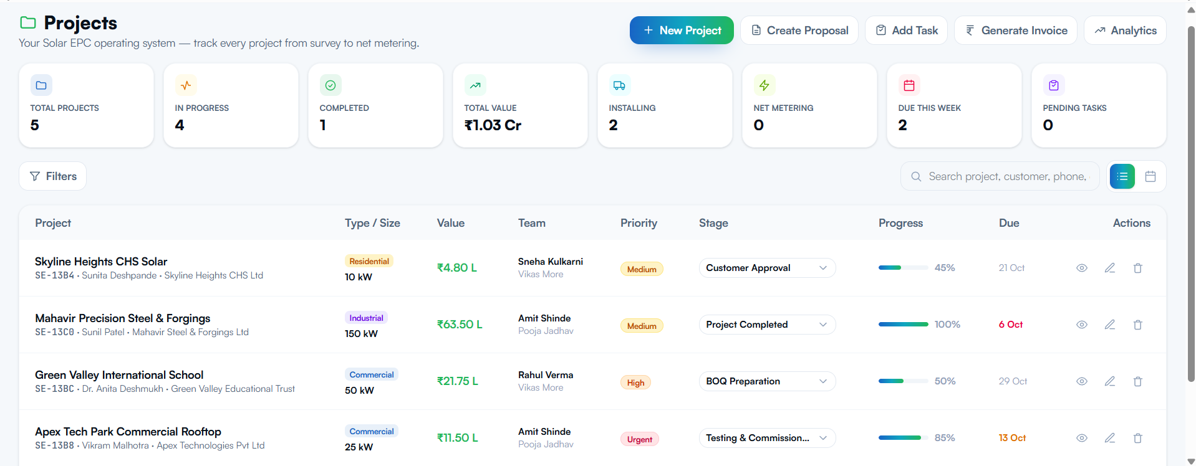Click the Pending Tasks clipboard icon

pyautogui.click(x=1054, y=85)
